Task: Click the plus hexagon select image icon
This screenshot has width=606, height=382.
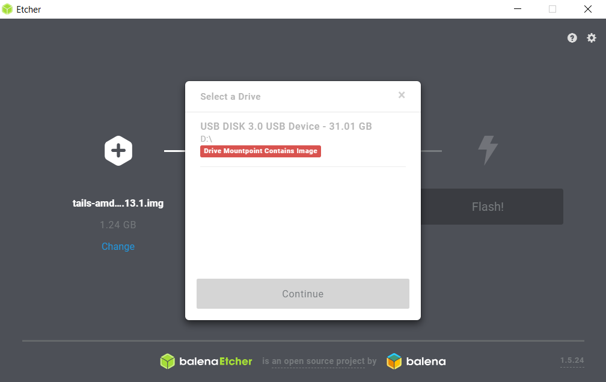Action: (x=118, y=151)
